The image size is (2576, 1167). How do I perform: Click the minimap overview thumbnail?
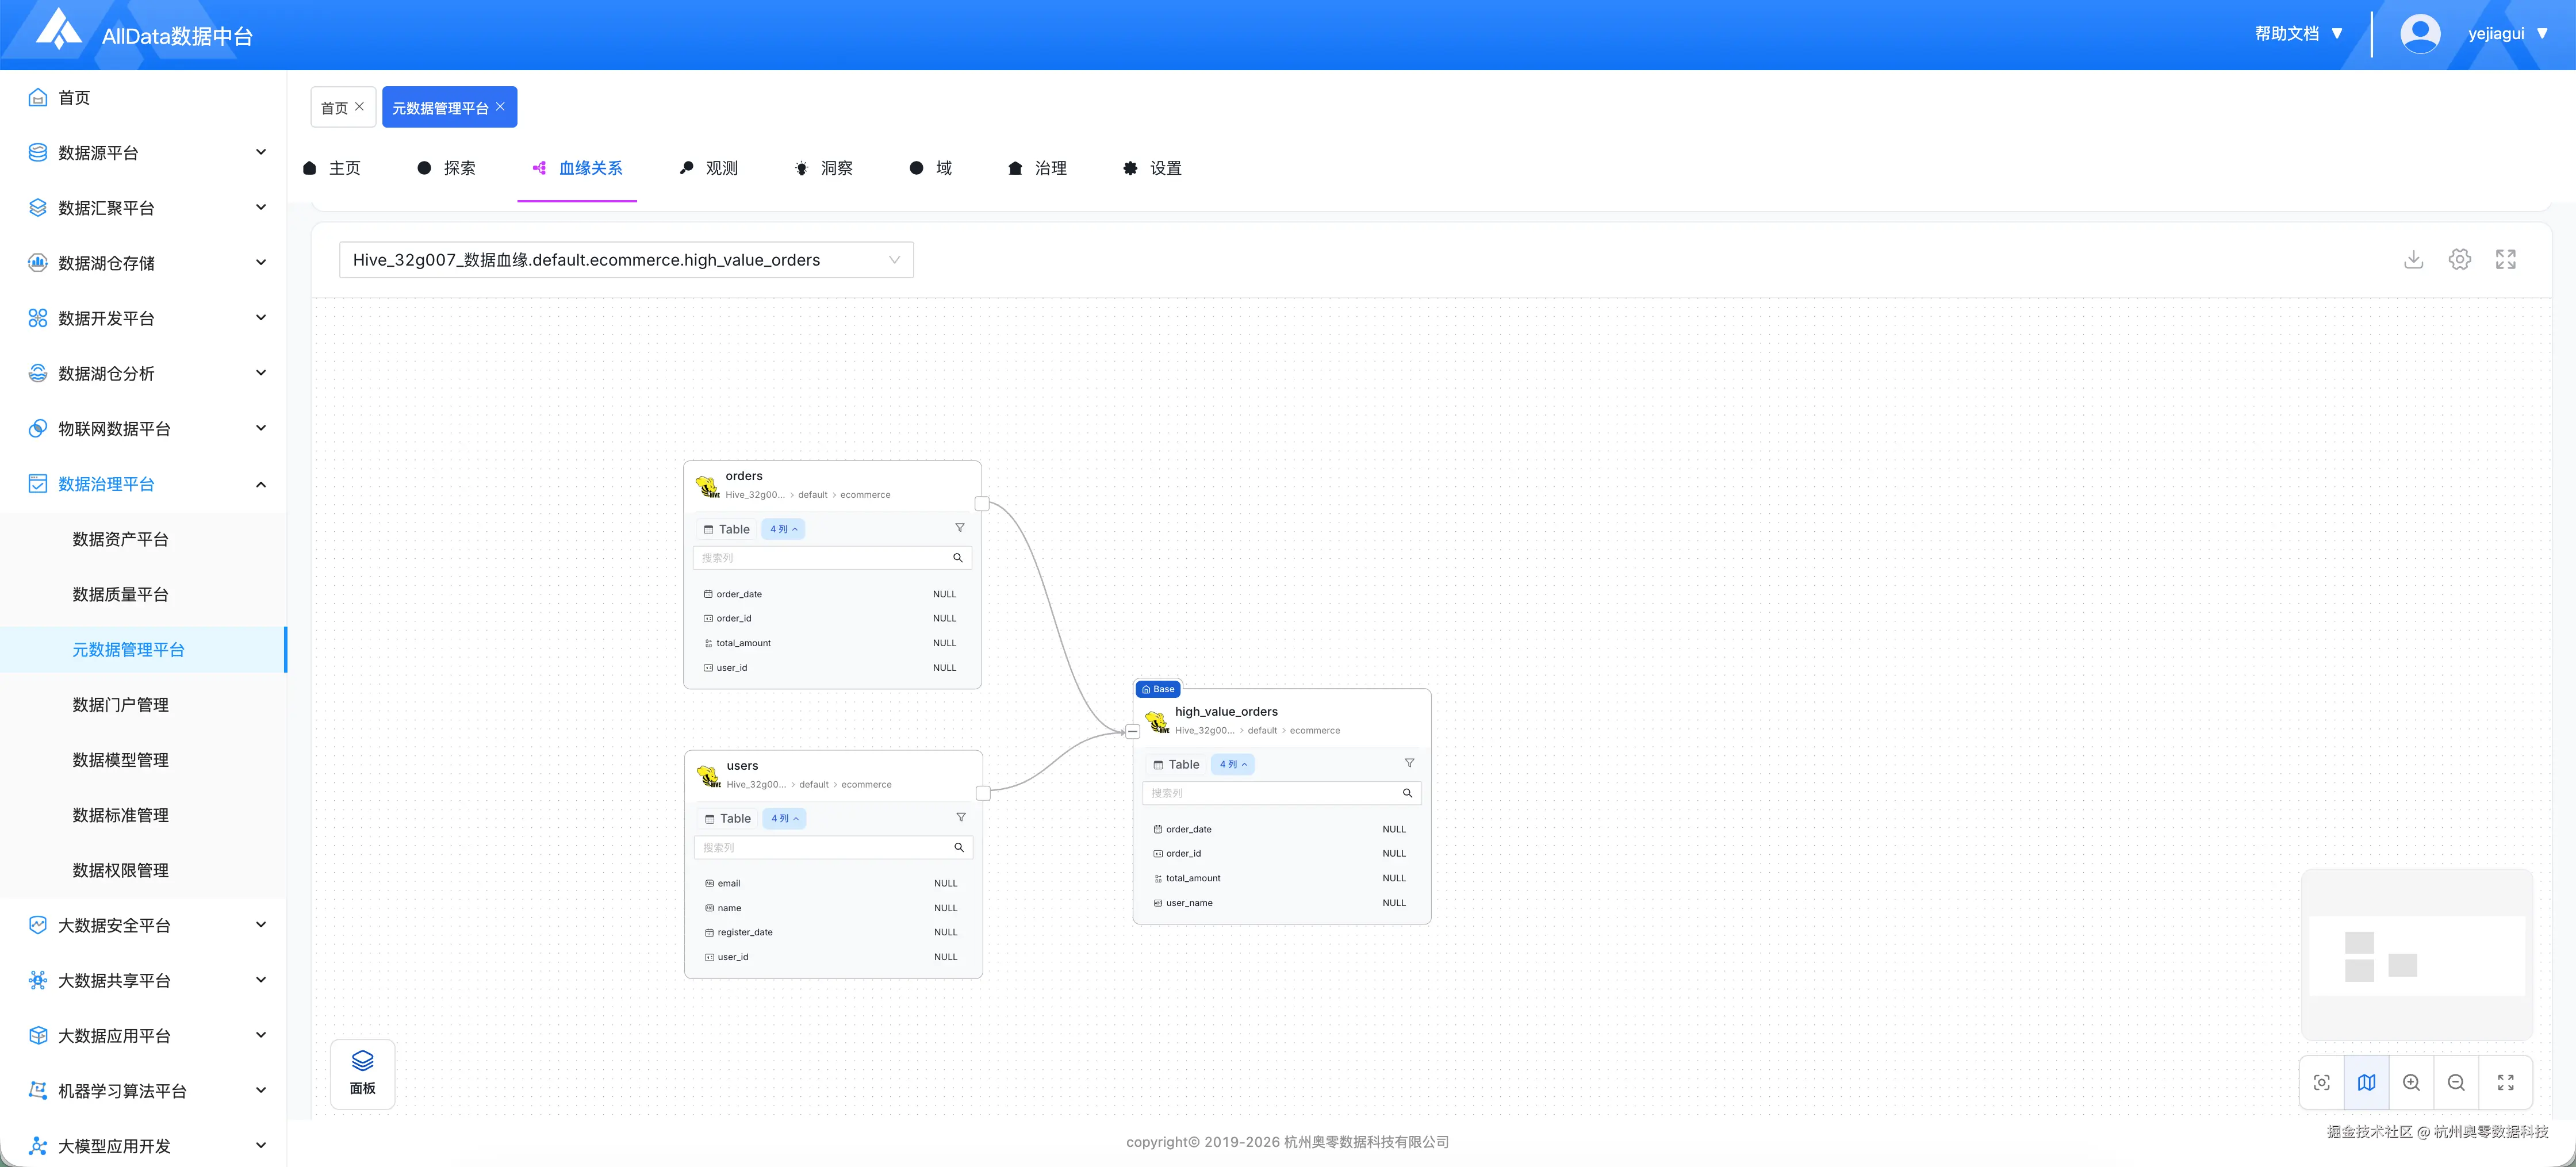(x=2417, y=955)
